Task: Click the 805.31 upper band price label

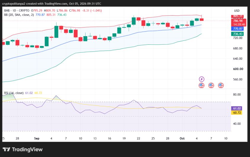Action: (x=237, y=16)
